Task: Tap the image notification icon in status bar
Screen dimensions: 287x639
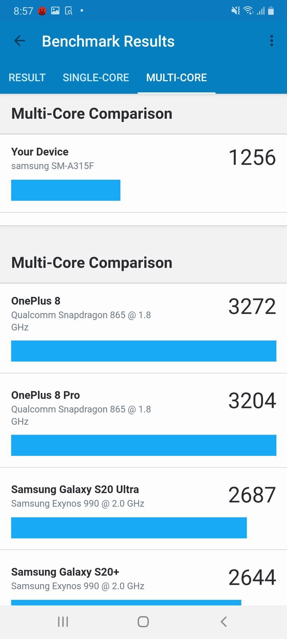Action: [x=55, y=10]
